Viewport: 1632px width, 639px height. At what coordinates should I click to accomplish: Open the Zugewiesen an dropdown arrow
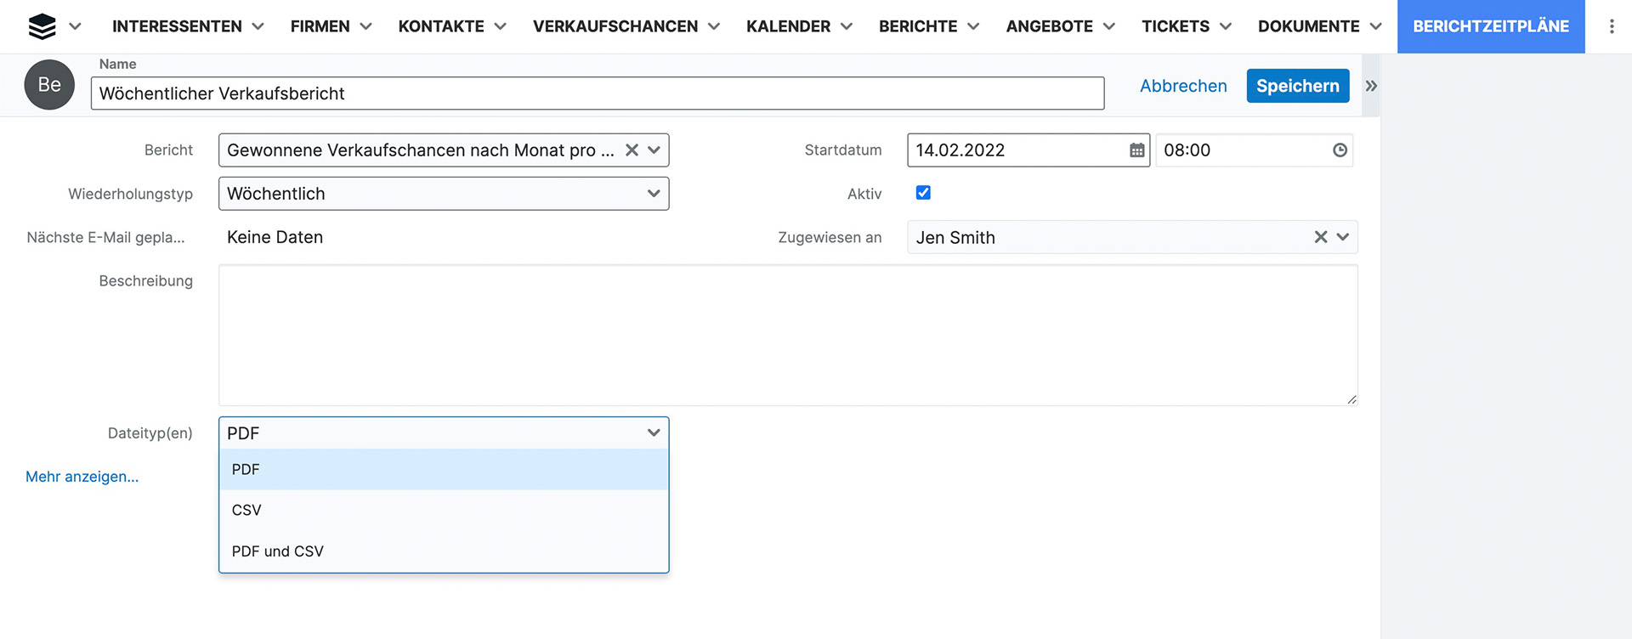pyautogui.click(x=1343, y=237)
